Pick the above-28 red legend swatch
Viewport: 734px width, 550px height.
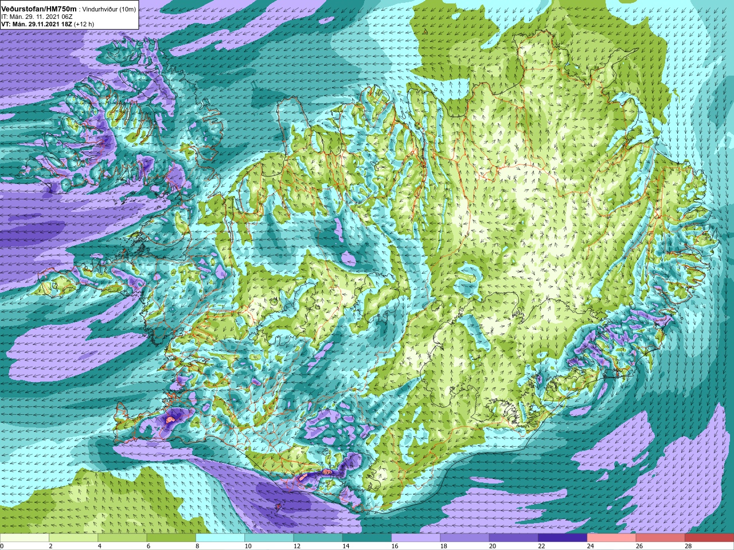pyautogui.click(x=709, y=538)
